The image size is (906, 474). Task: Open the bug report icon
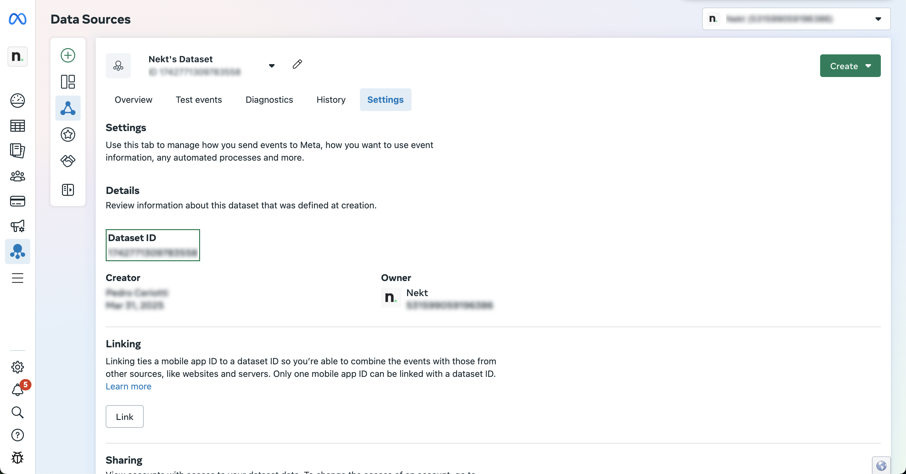(x=18, y=457)
